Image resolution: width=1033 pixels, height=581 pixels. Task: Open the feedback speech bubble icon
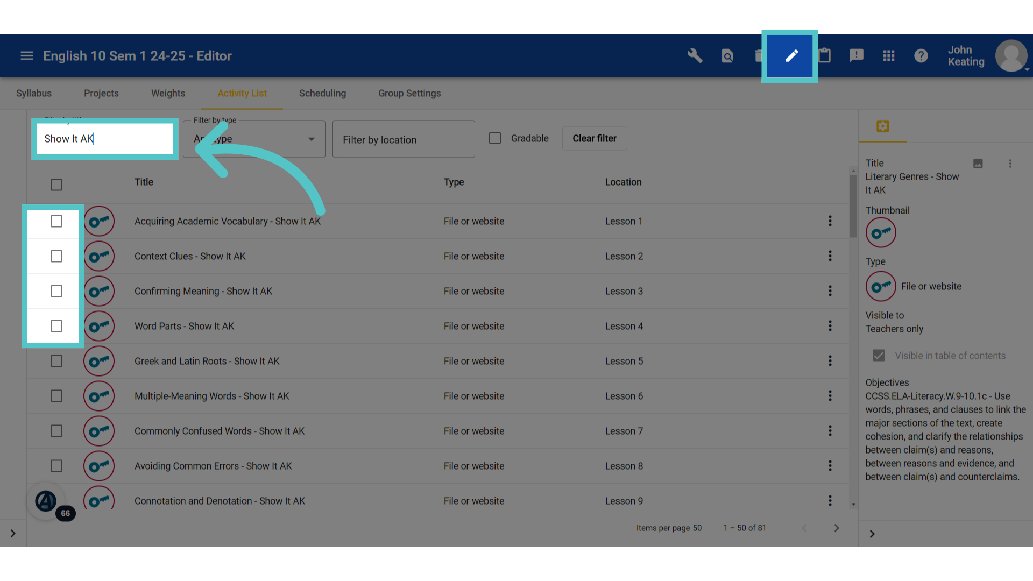coord(856,56)
